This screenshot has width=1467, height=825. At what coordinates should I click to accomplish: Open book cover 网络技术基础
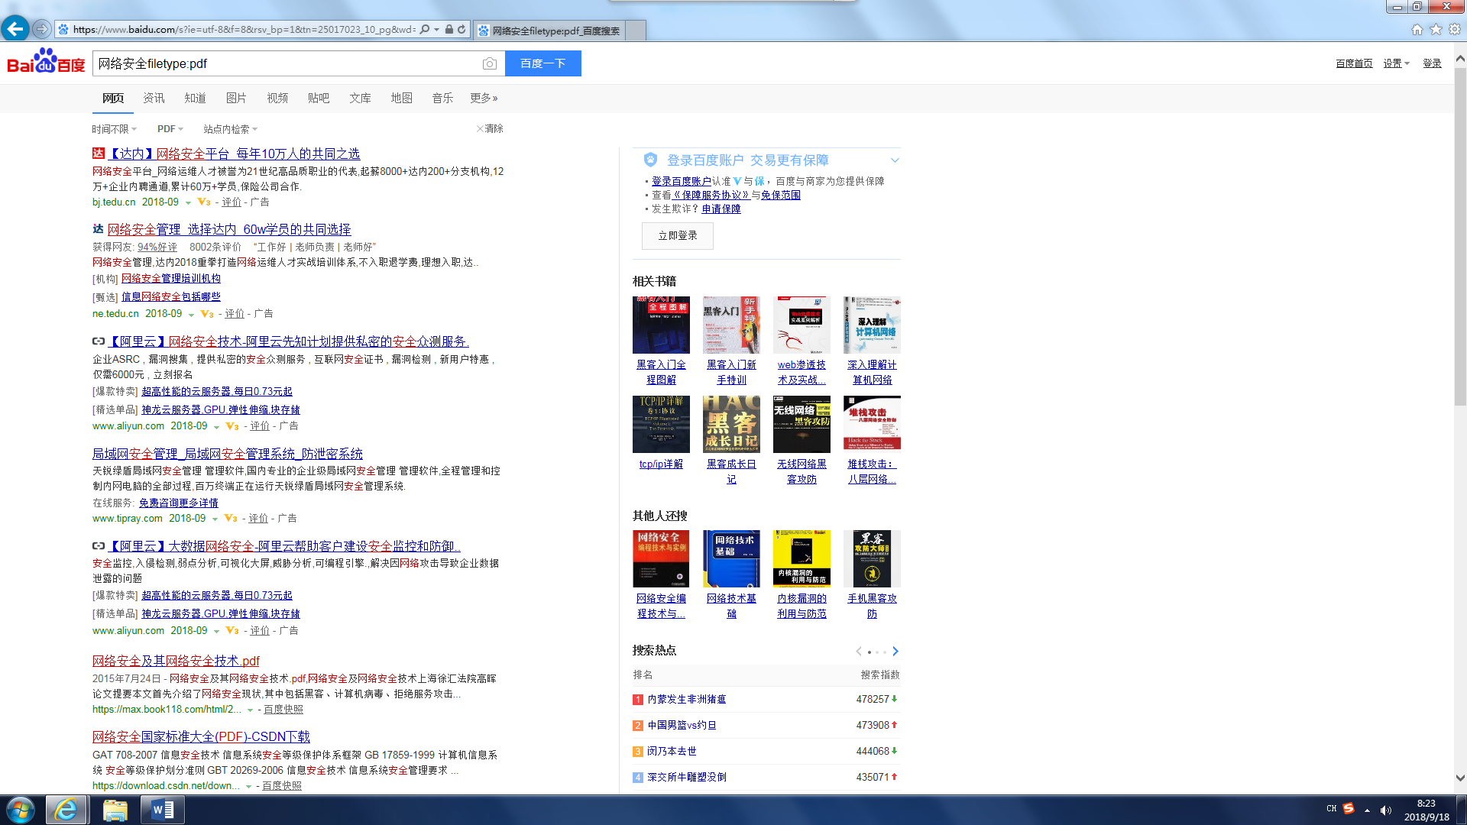point(731,558)
